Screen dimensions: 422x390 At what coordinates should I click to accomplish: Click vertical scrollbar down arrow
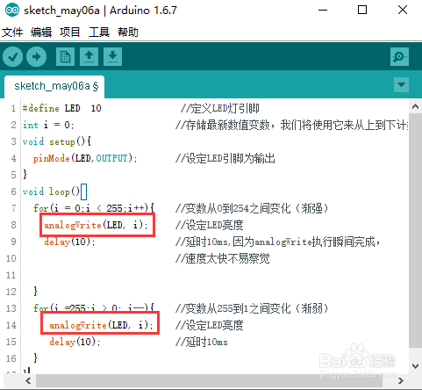pyautogui.click(x=415, y=366)
